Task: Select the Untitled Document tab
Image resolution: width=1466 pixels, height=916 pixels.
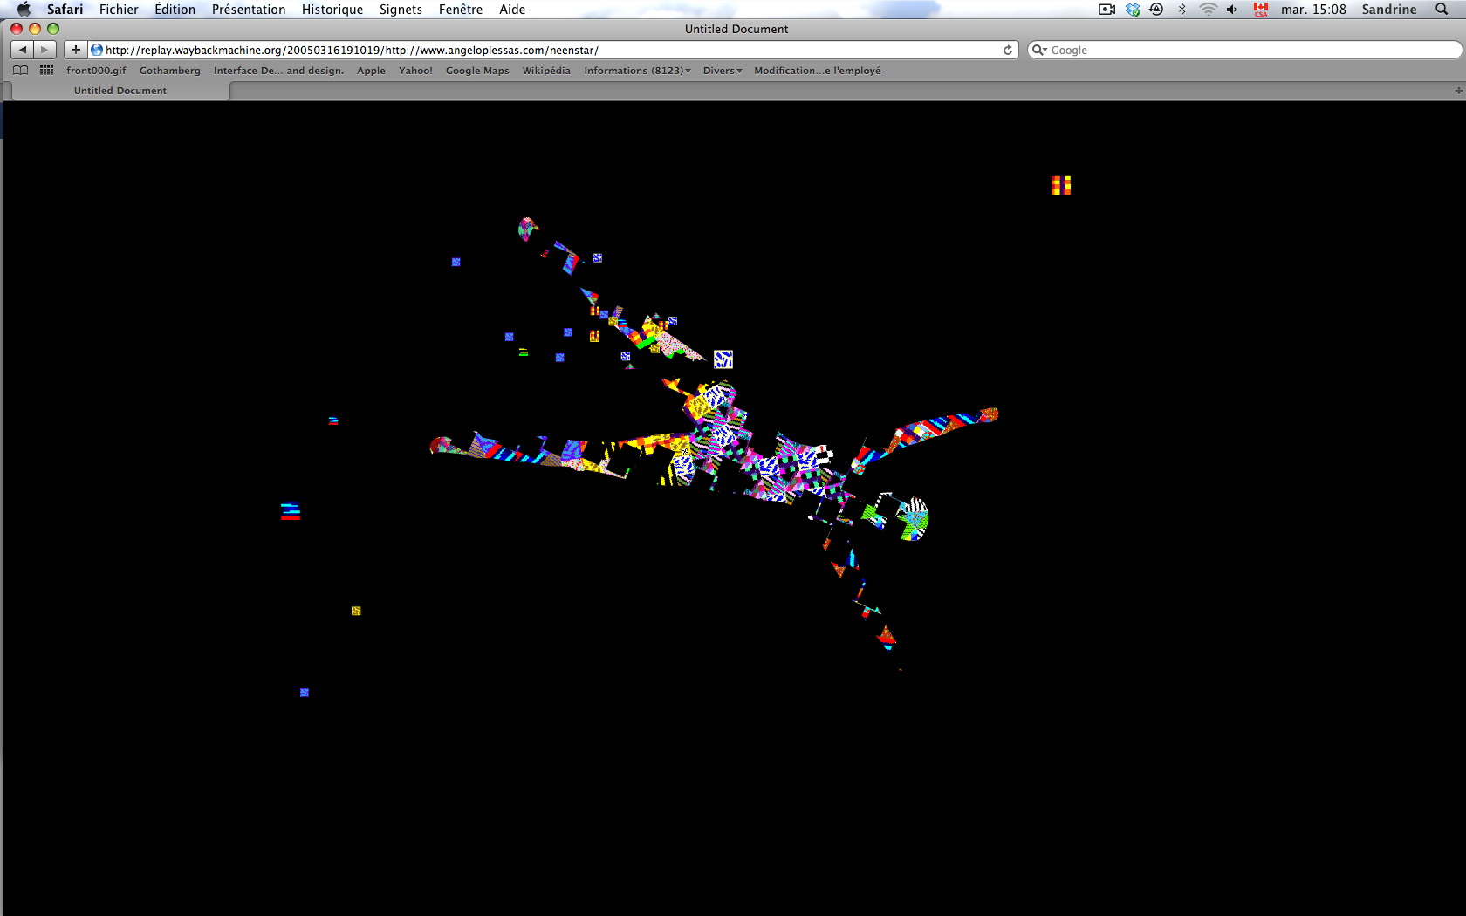Action: [120, 91]
